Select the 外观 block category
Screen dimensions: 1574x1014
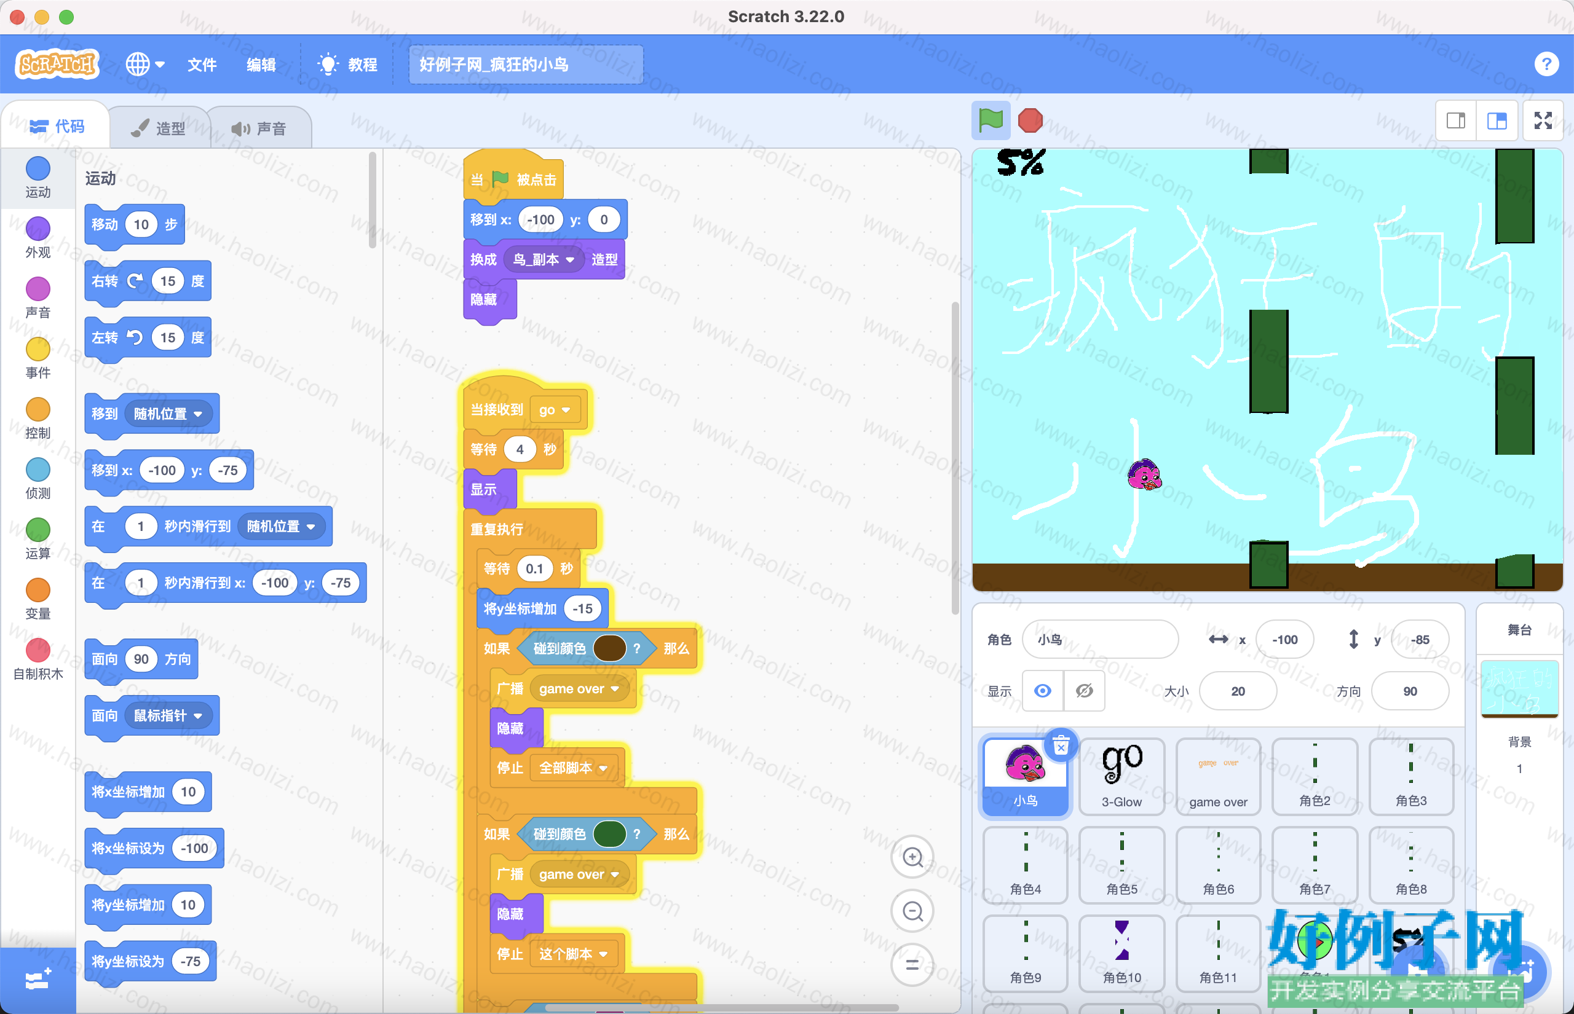pyautogui.click(x=38, y=237)
